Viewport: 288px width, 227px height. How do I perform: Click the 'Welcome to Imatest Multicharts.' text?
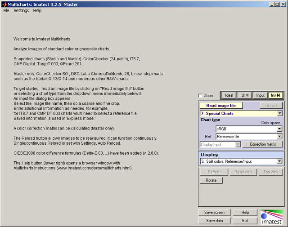coord(42,39)
